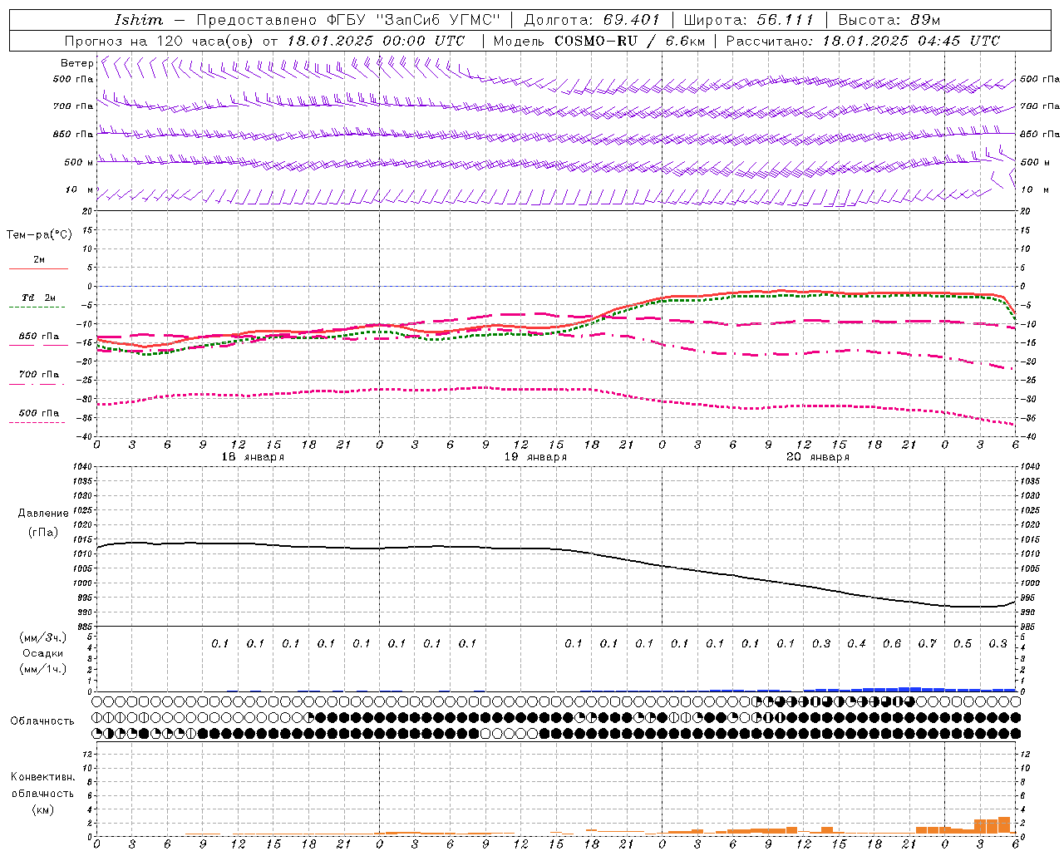Click the precipitation value "0.5"

963,644
